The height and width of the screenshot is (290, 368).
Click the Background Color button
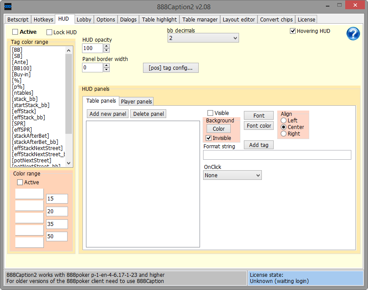tap(218, 129)
